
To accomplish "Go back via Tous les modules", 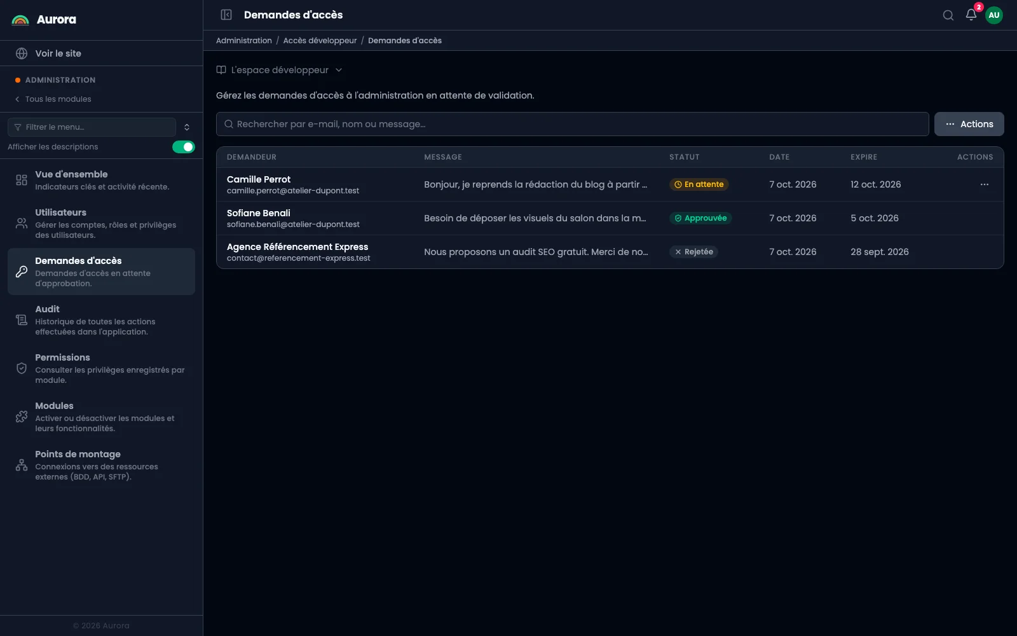I will click(53, 99).
